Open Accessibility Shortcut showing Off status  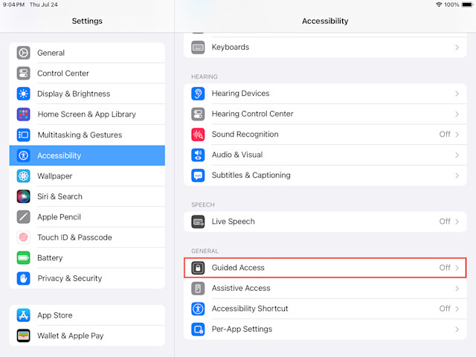click(x=325, y=309)
